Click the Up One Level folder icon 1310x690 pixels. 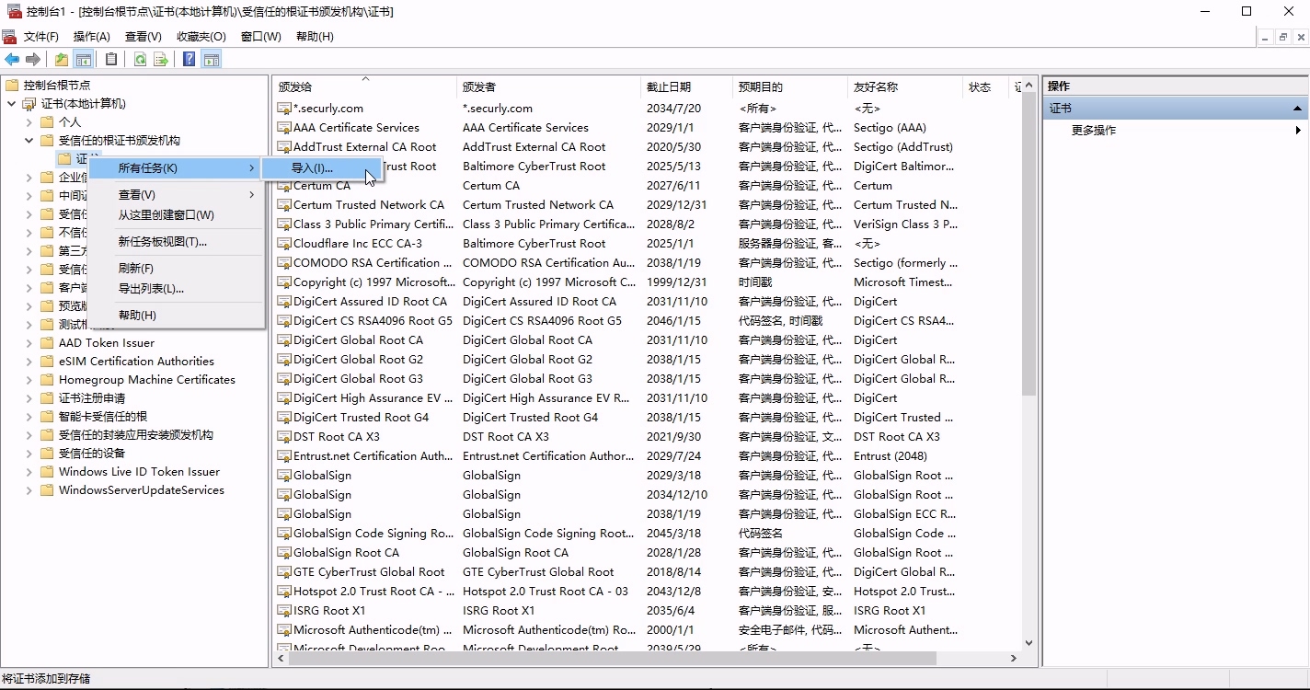tap(62, 60)
